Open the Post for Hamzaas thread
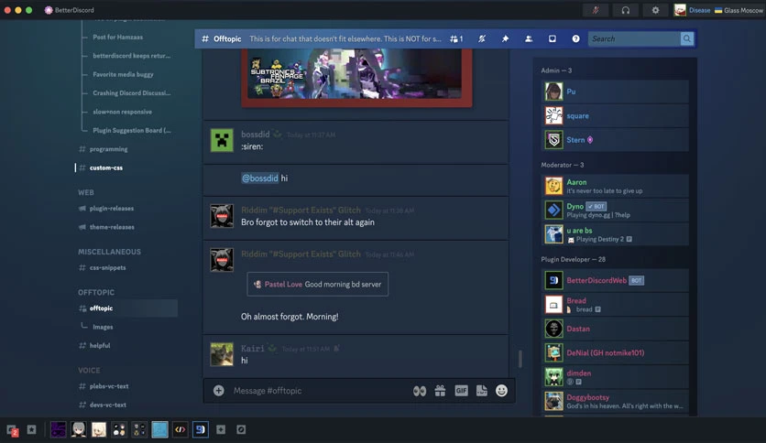 (117, 38)
